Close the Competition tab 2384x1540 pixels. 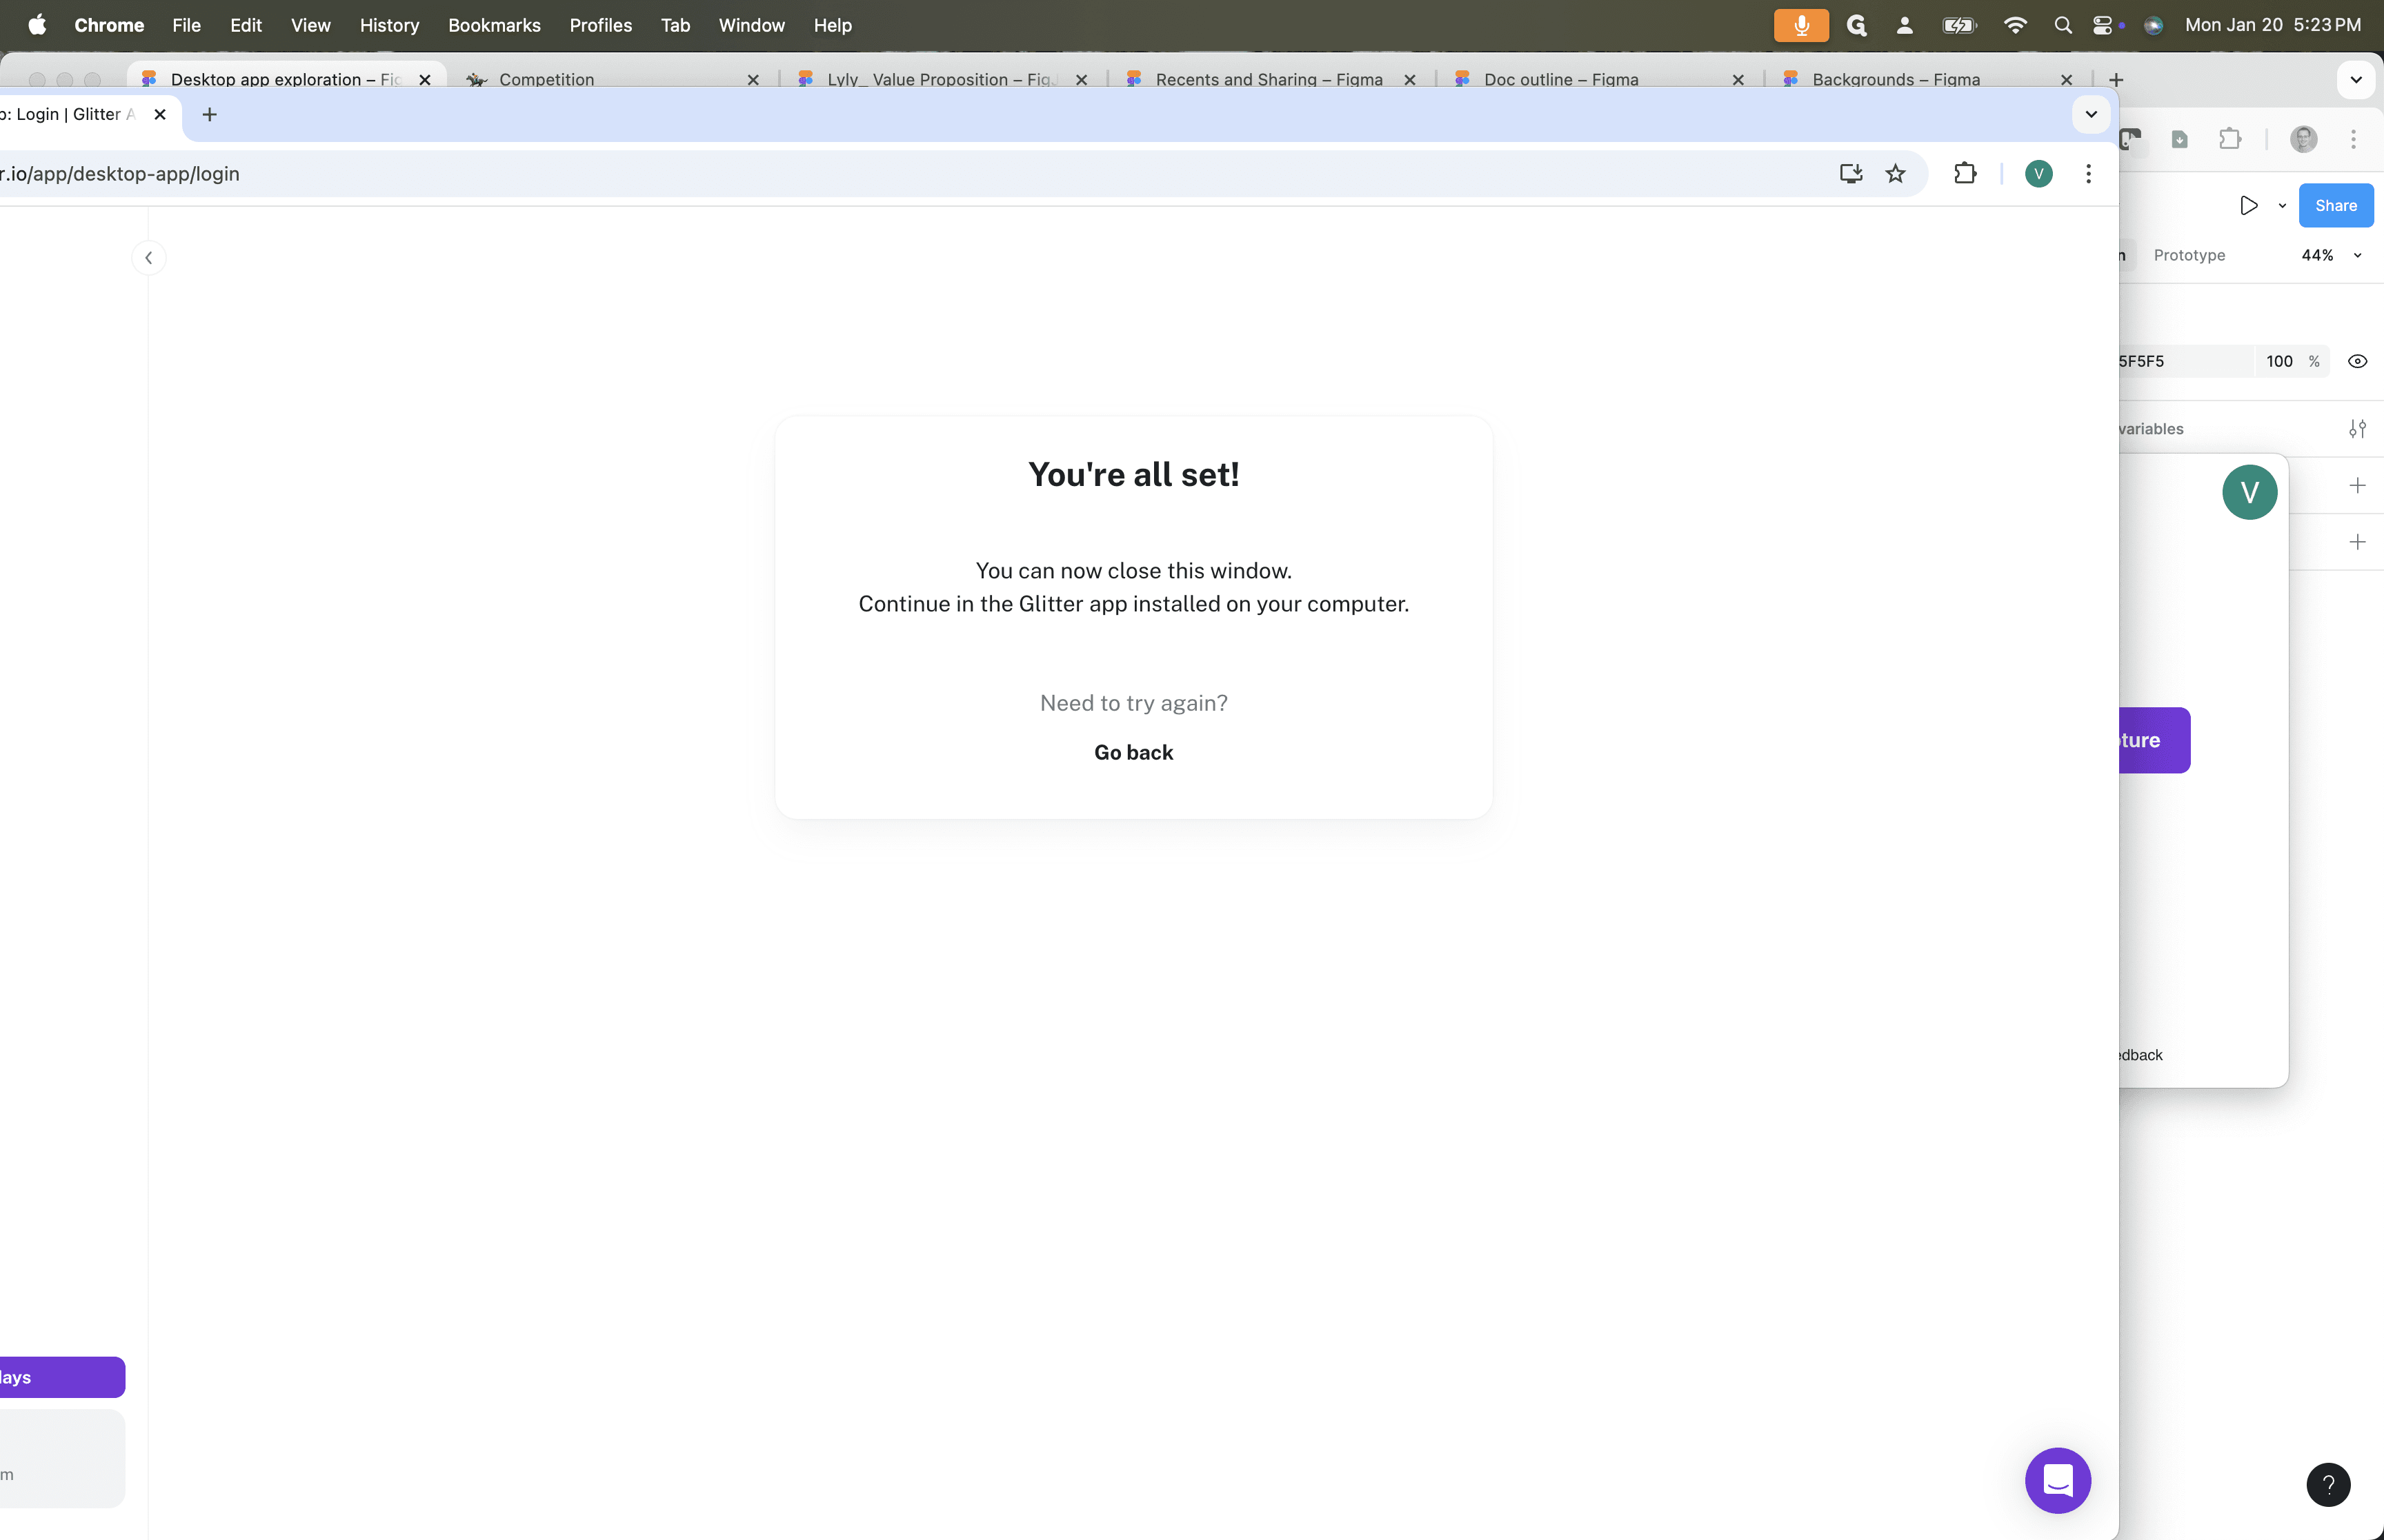click(x=753, y=80)
